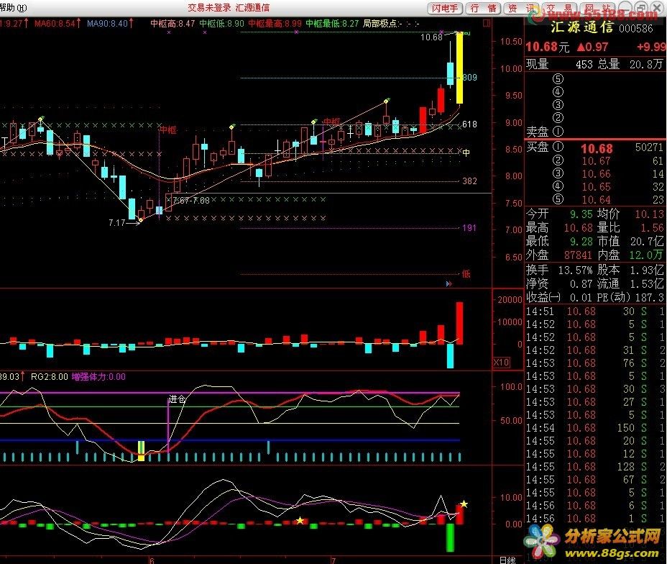Click the tall red volume bar on the last day
Viewport: 667px width, 564px height.
pyautogui.click(x=460, y=323)
